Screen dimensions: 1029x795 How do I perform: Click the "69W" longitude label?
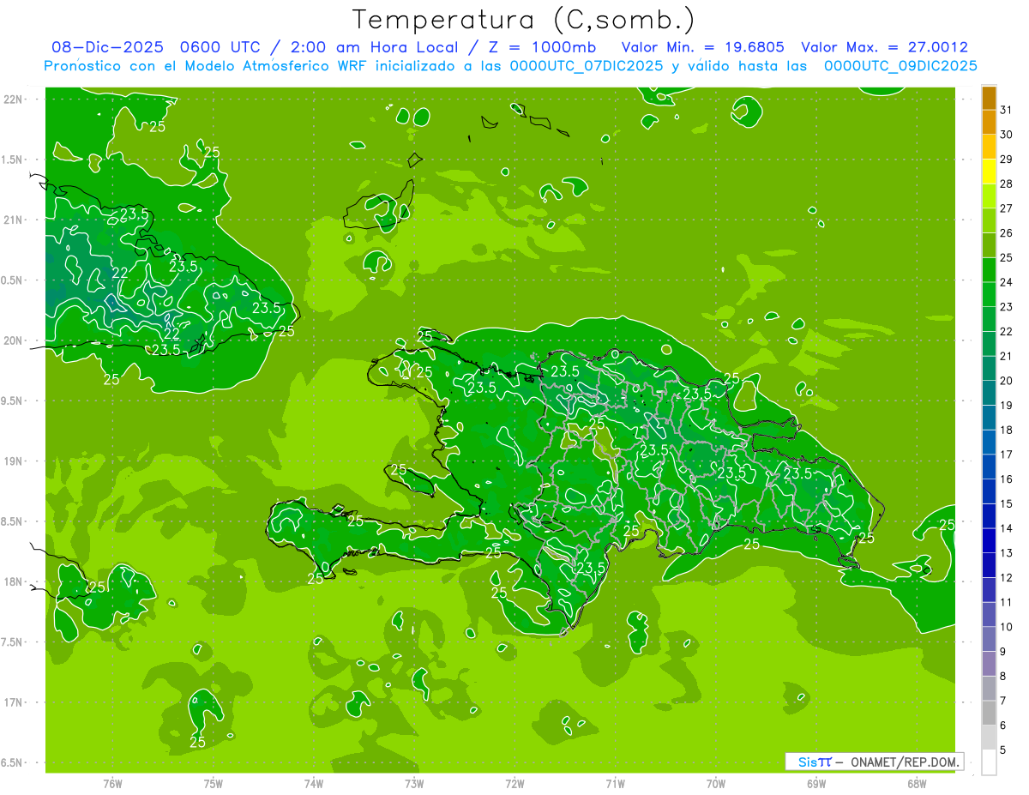click(x=815, y=783)
